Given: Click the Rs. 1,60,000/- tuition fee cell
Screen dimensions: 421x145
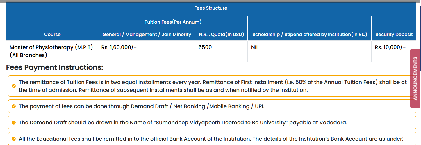Looking at the screenshot, I should (119, 47).
